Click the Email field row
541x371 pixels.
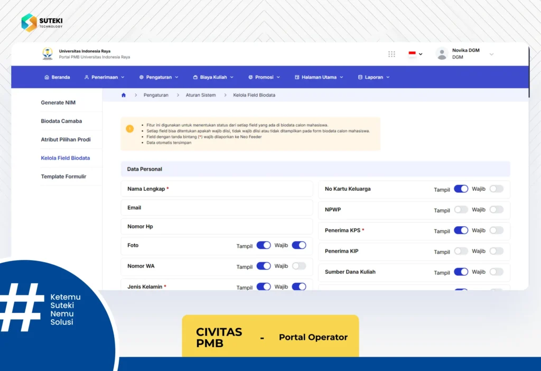pyautogui.click(x=217, y=208)
